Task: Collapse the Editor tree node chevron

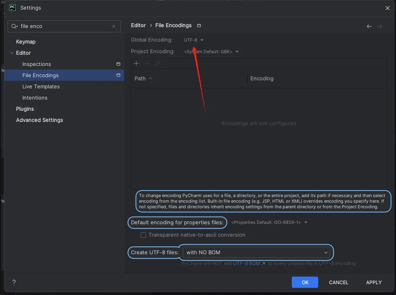Action: tap(12, 53)
